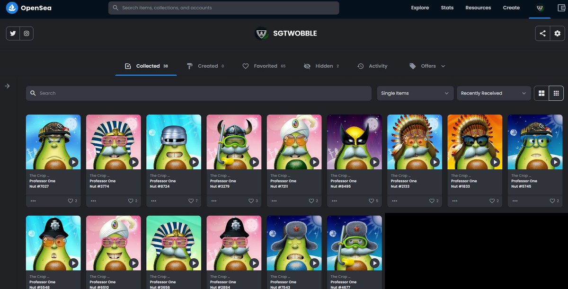Open the wallet icon in top bar
Image resolution: width=568 pixels, height=289 pixels.
coord(561,8)
